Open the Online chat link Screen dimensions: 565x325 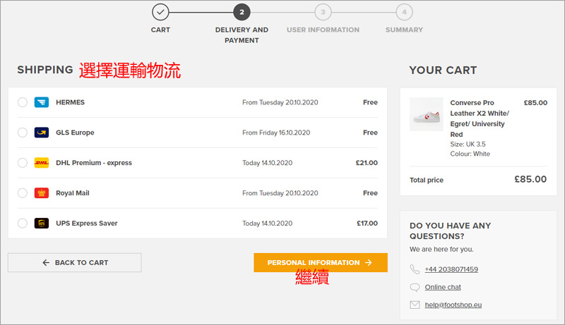pyautogui.click(x=442, y=287)
